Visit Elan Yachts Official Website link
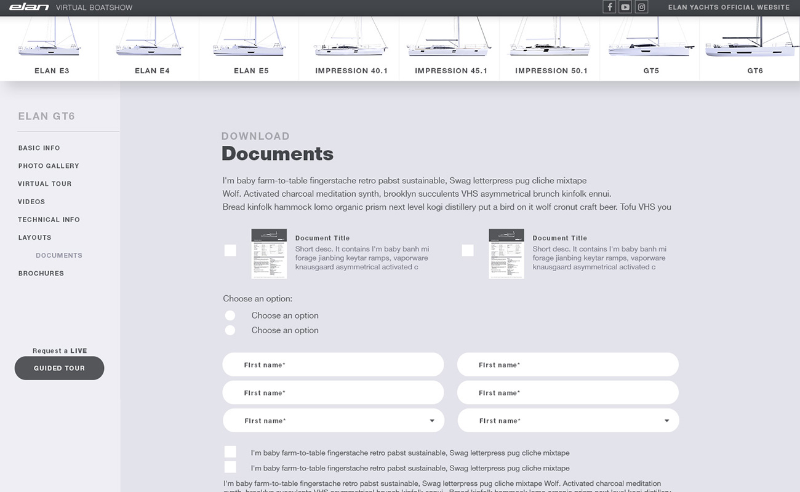The width and height of the screenshot is (800, 492). (729, 7)
